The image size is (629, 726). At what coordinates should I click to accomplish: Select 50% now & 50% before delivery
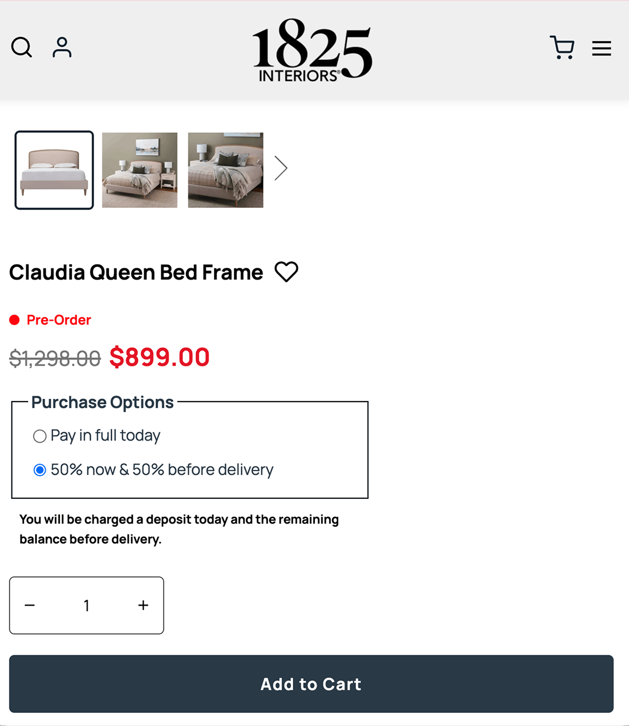point(40,470)
